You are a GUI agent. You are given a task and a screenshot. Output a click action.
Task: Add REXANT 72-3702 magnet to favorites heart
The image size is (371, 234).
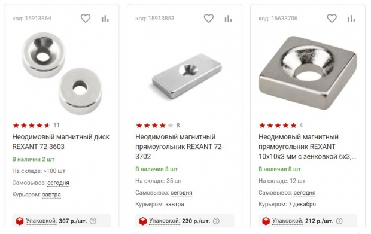tap(209, 19)
